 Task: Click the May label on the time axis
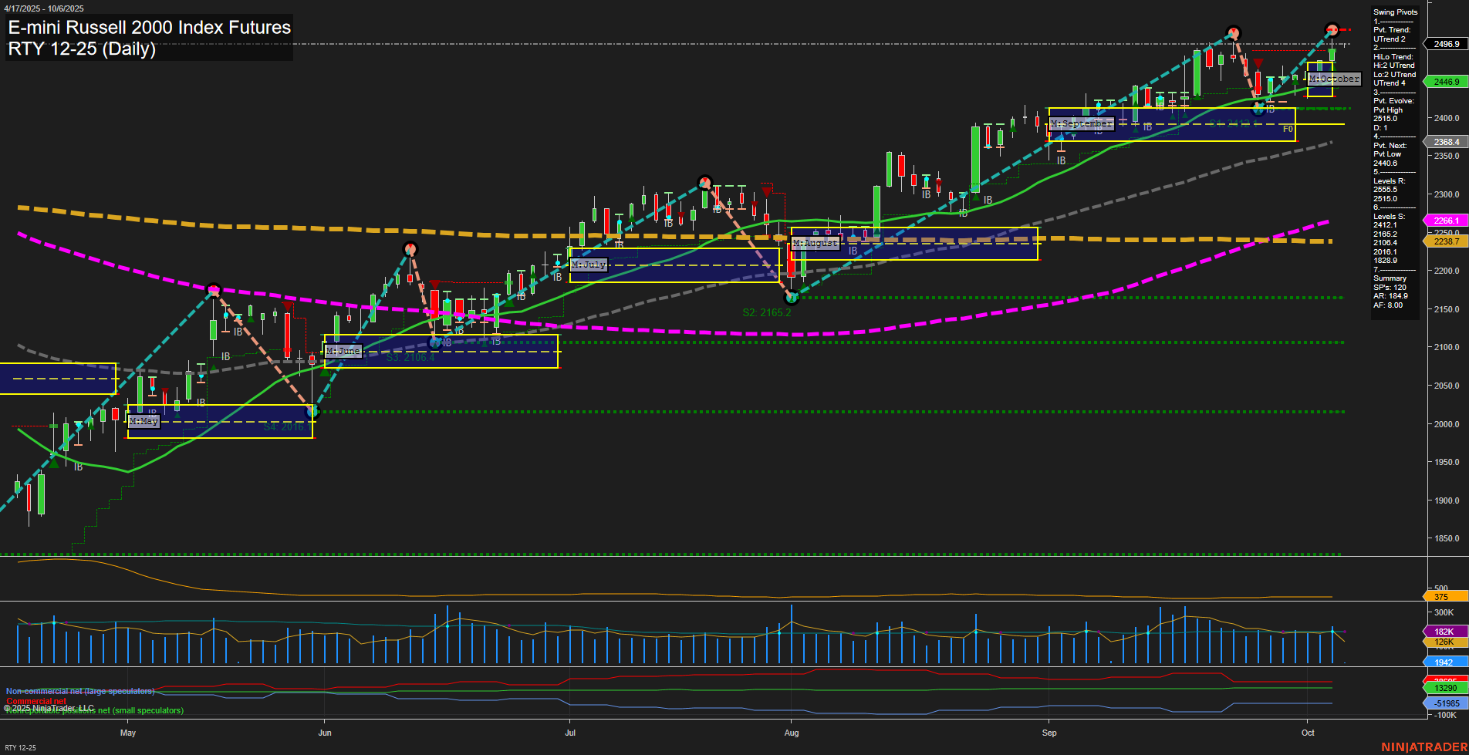click(x=128, y=733)
